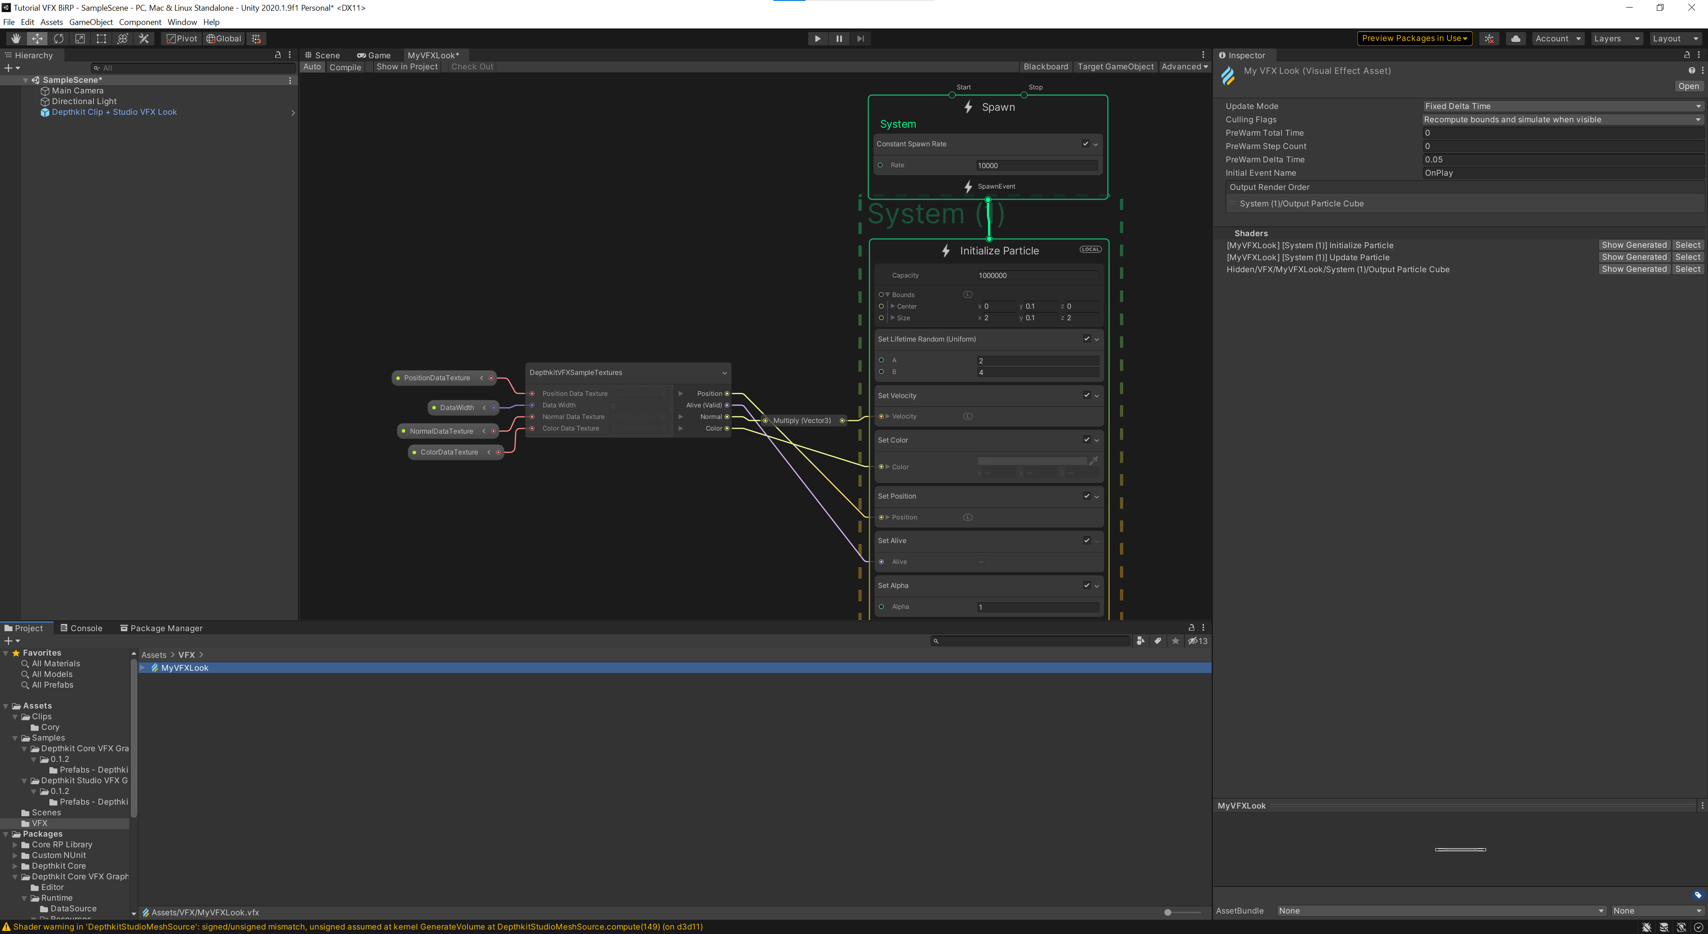Click the shader warning icon in status bar
This screenshot has width=1708, height=934.
(x=7, y=927)
